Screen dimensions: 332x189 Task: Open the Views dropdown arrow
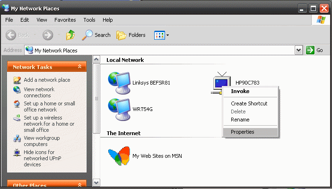(168, 35)
